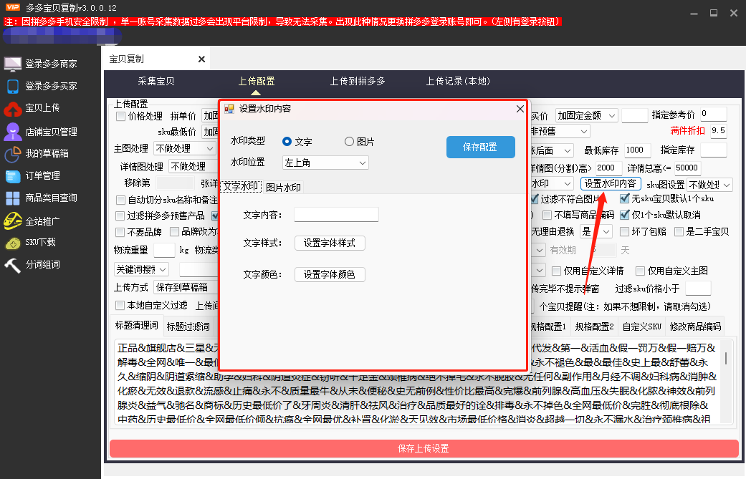Expand the 非预售 dropdown
The height and width of the screenshot is (479, 746).
[560, 131]
